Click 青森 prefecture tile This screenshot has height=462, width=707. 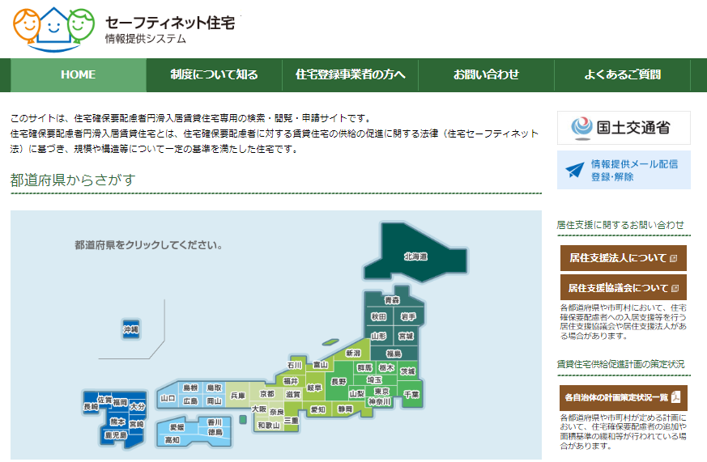click(x=392, y=300)
